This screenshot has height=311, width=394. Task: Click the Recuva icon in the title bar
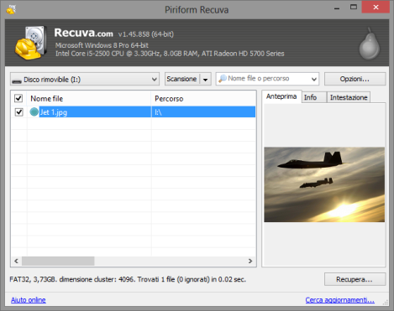coord(11,9)
